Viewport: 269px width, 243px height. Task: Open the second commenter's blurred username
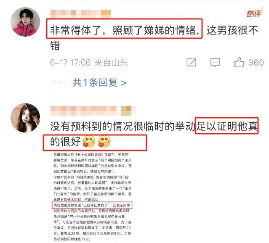pos(83,110)
